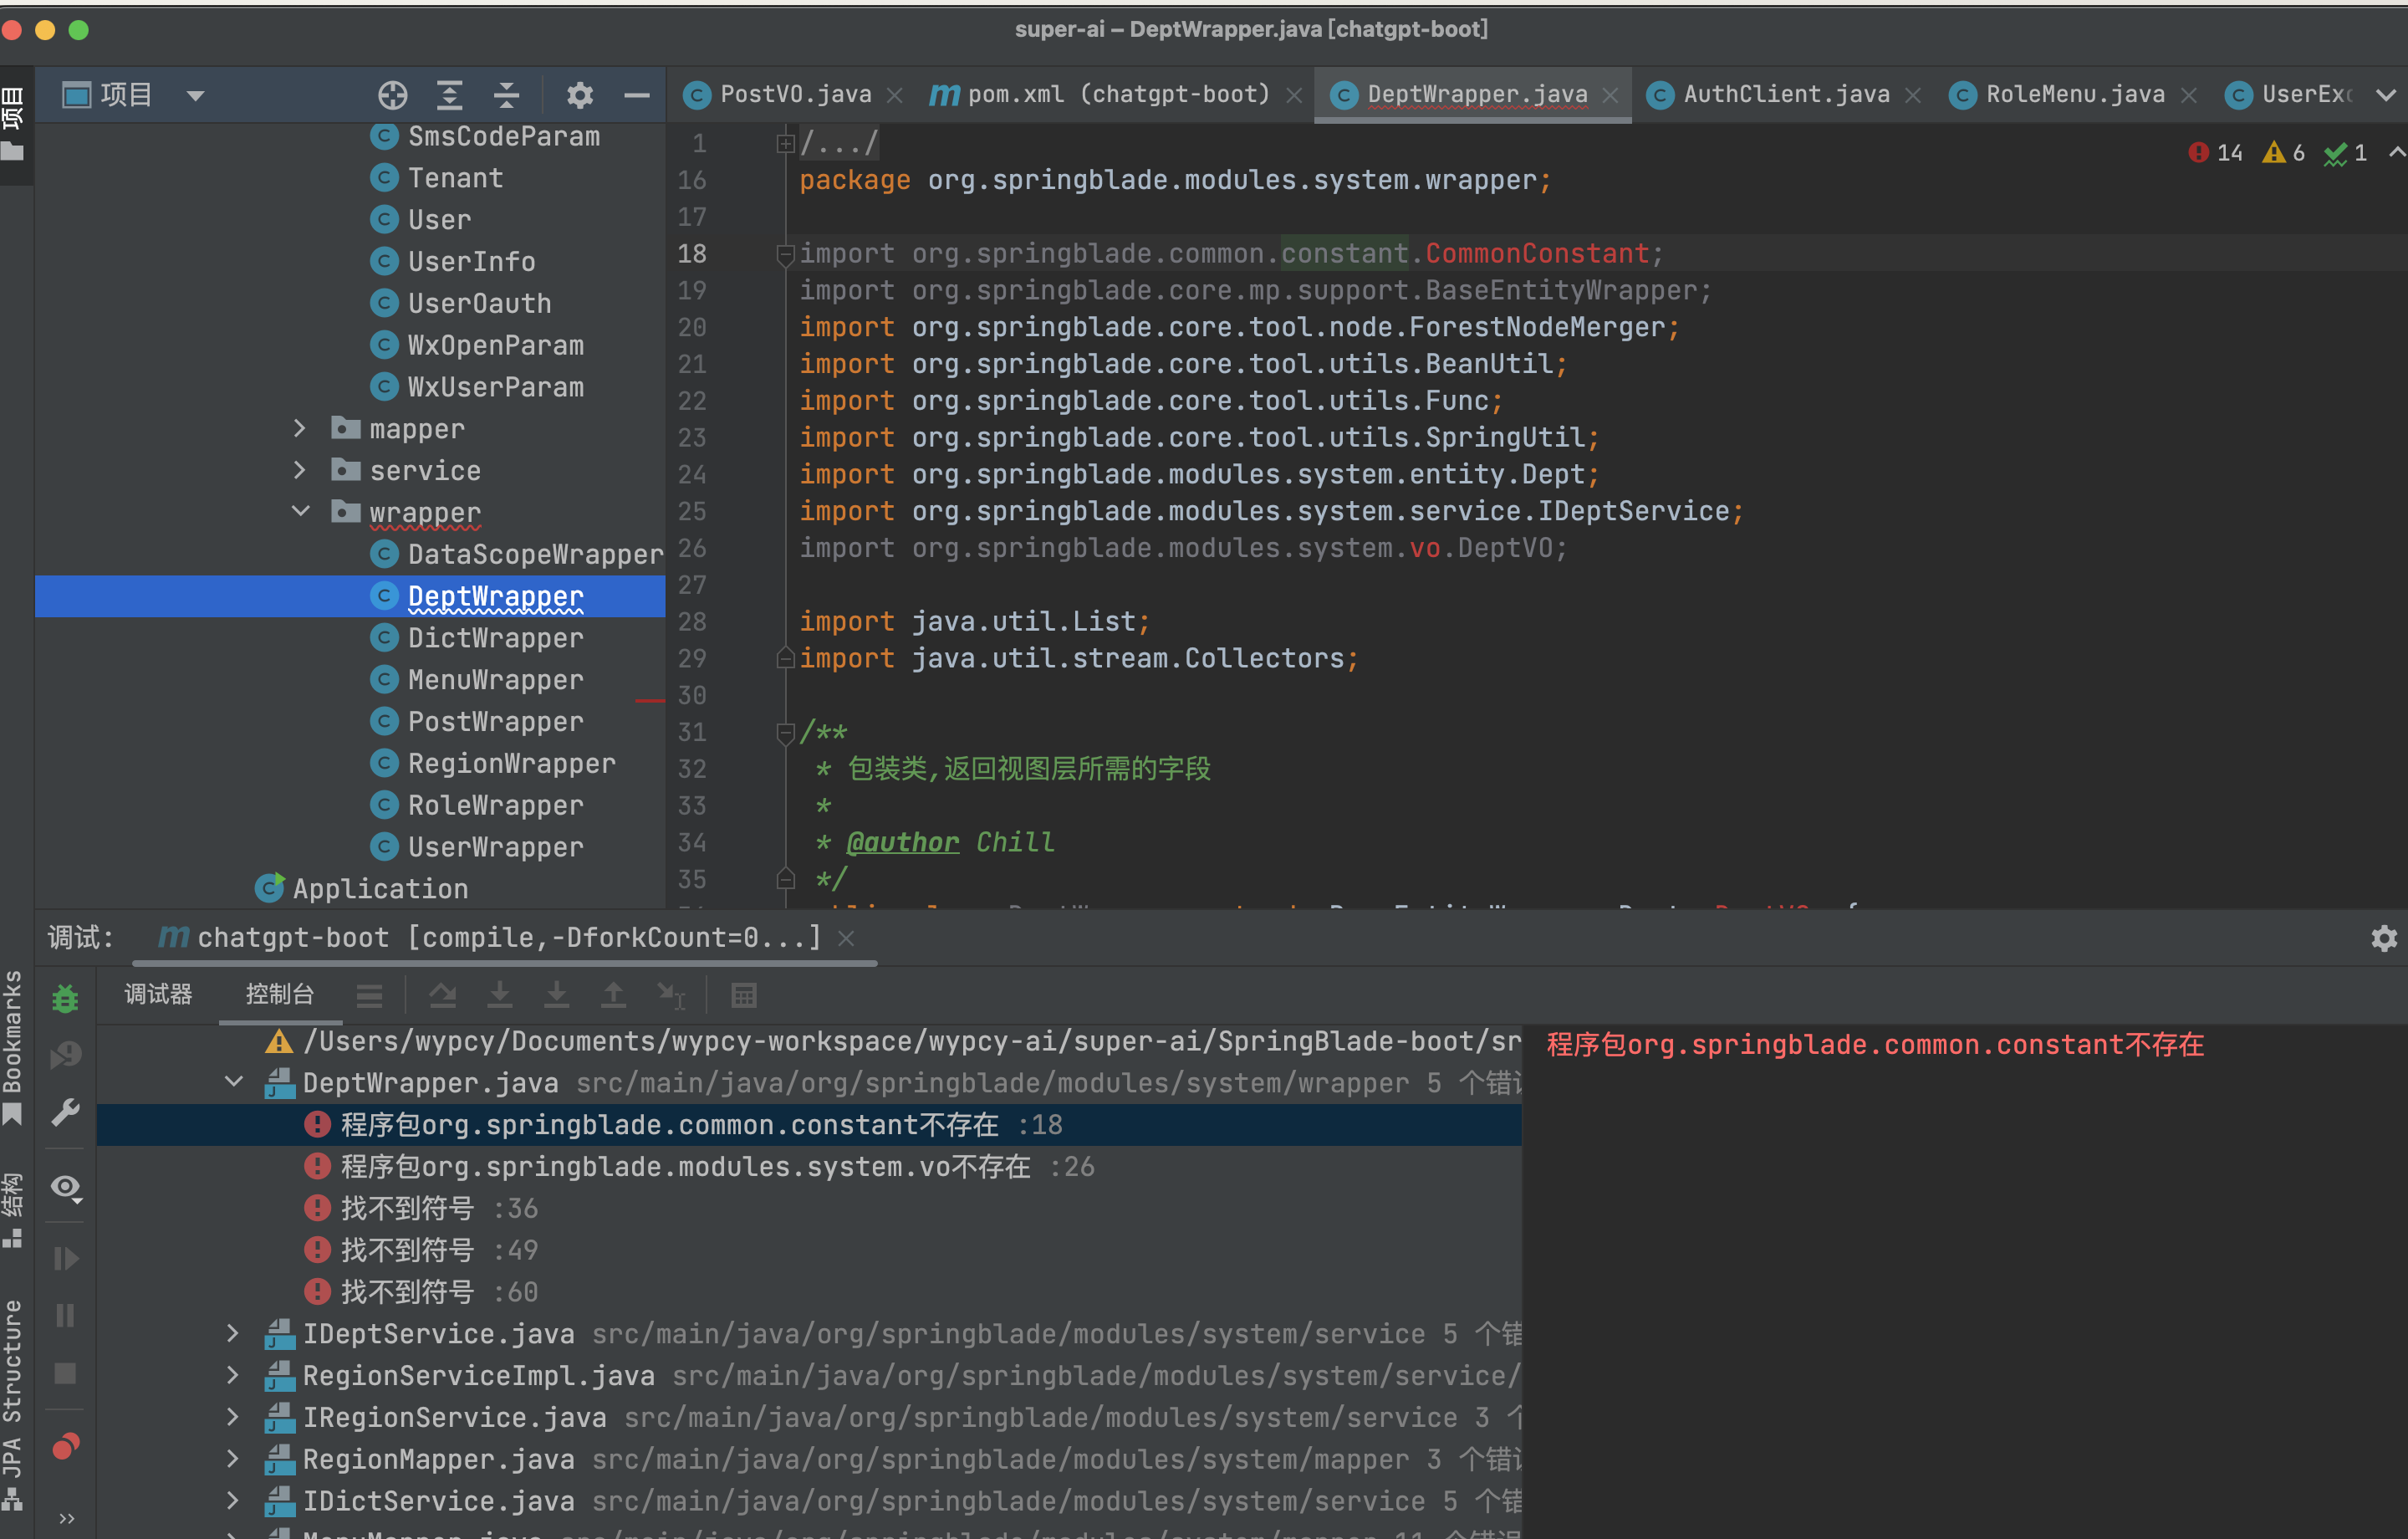Screen dimensions: 2408x1539
Task: Click Step Over debugger icon
Action: point(443,995)
